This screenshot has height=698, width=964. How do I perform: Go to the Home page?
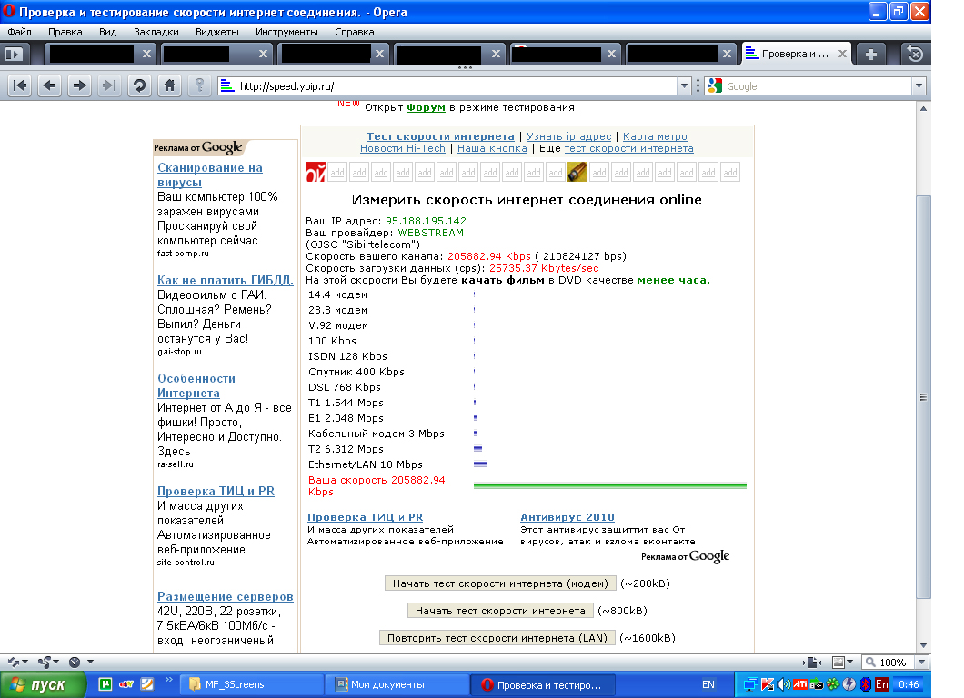[168, 85]
